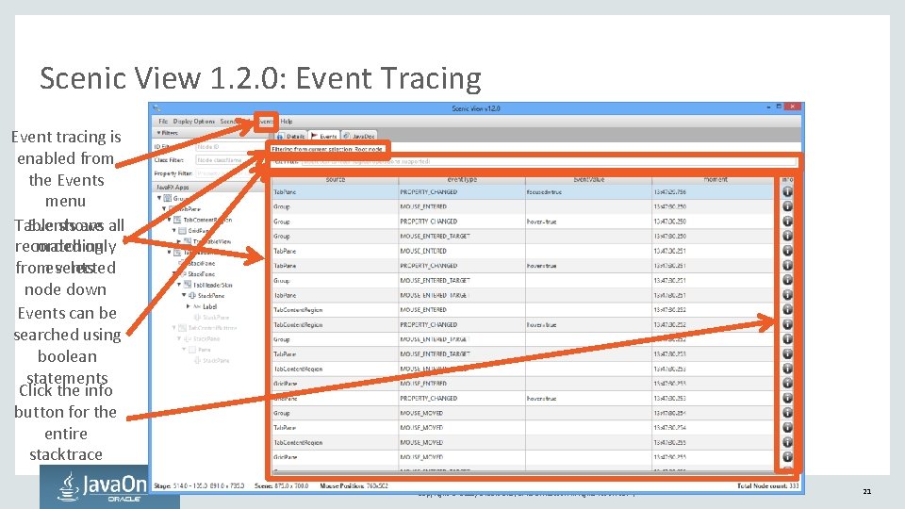Viewport: 905px width, 509px height.
Task: Click 'Total Node count' status bar entry
Action: pyautogui.click(x=767, y=486)
